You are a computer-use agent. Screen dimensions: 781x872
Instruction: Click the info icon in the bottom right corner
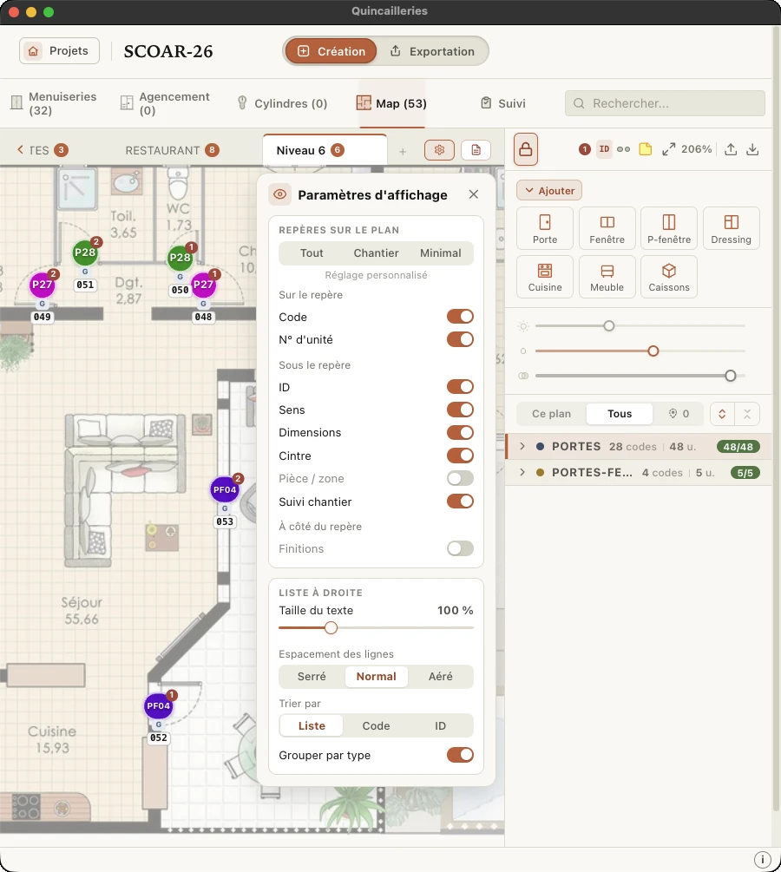pyautogui.click(x=762, y=859)
